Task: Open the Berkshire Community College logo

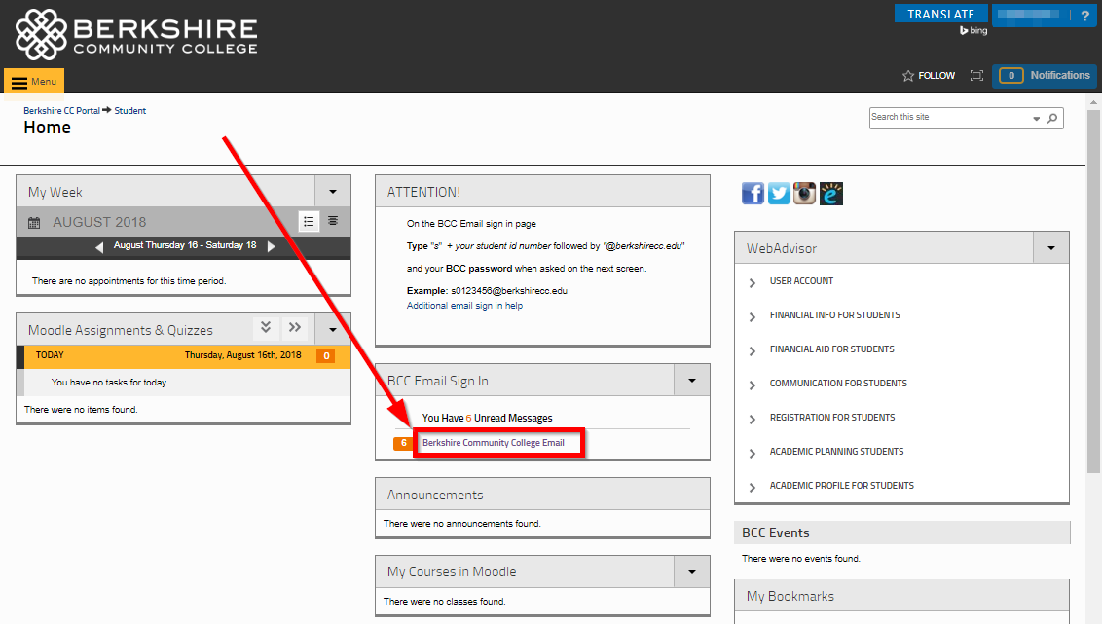Action: 137,34
